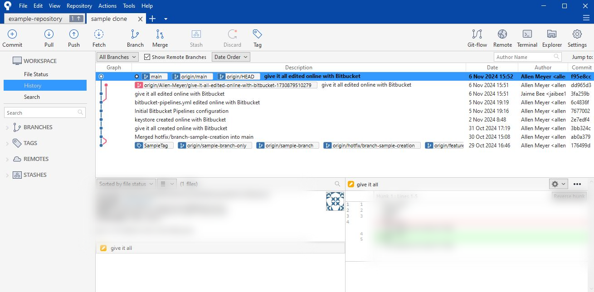The height and width of the screenshot is (292, 594).
Task: Select History in workspace
Action: click(45, 85)
